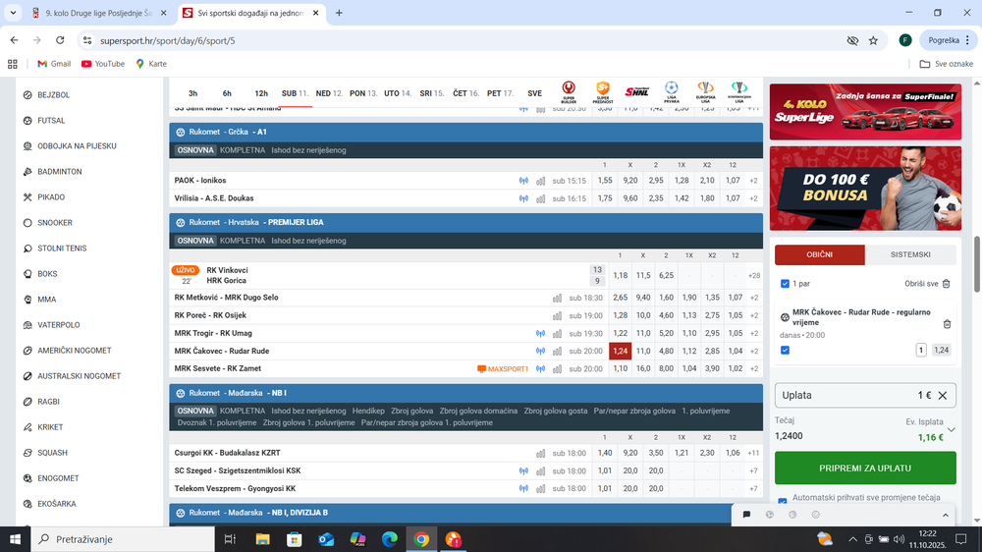Uncheck the MRK Čakovec selection checkbox
Image resolution: width=982 pixels, height=552 pixels.
click(785, 350)
